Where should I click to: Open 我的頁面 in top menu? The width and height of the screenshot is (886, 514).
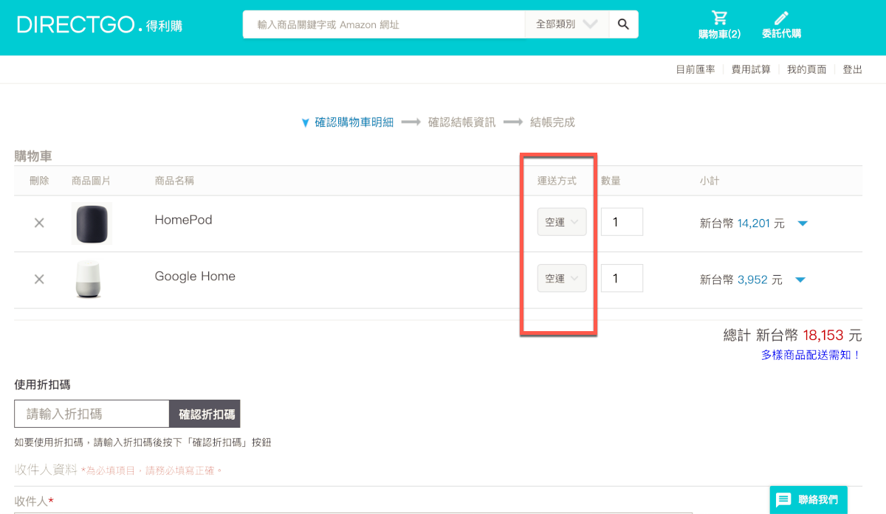[x=806, y=69]
